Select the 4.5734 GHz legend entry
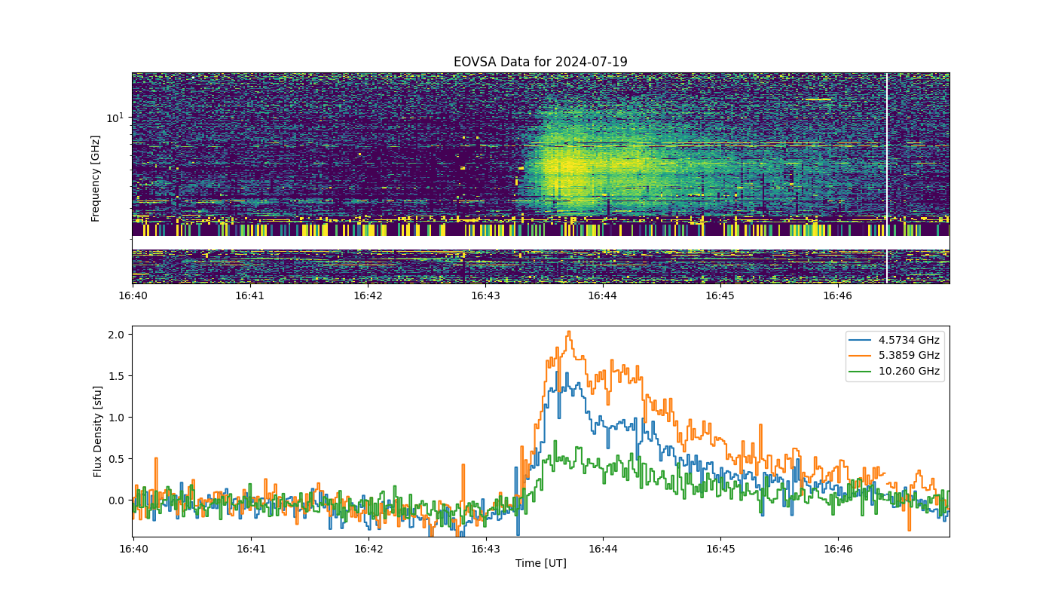 (895, 340)
